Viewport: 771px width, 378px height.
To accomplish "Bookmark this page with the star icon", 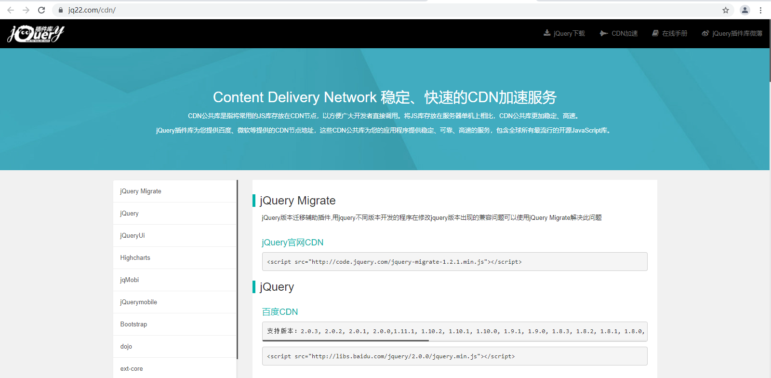I will pos(726,10).
